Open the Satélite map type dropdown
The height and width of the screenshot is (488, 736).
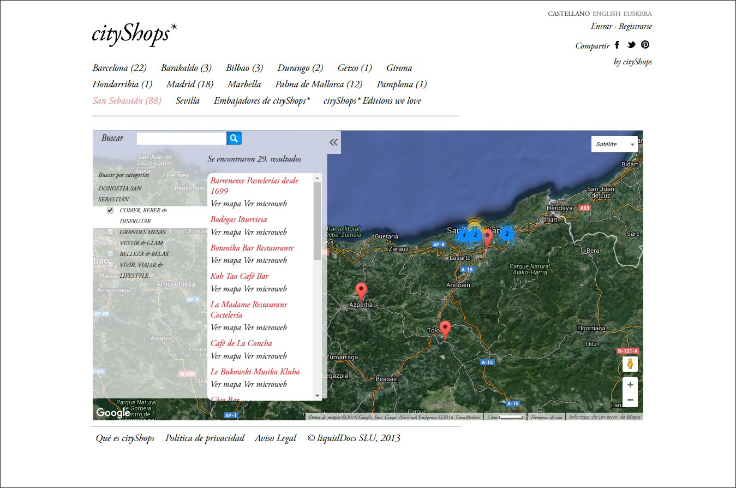pos(614,144)
